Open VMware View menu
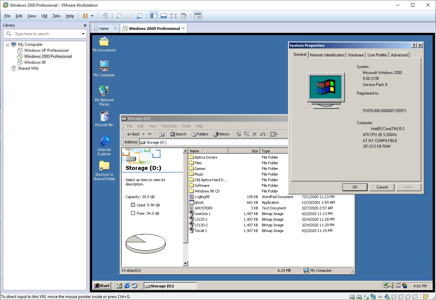This screenshot has width=436, height=300. (x=32, y=16)
